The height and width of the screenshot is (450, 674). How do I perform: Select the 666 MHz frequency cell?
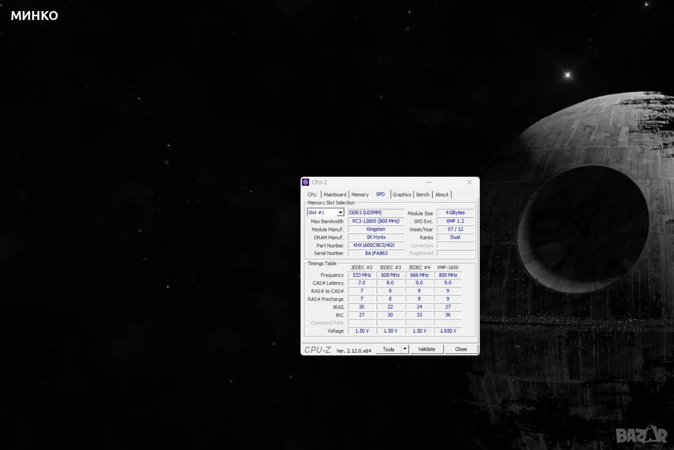tap(419, 275)
